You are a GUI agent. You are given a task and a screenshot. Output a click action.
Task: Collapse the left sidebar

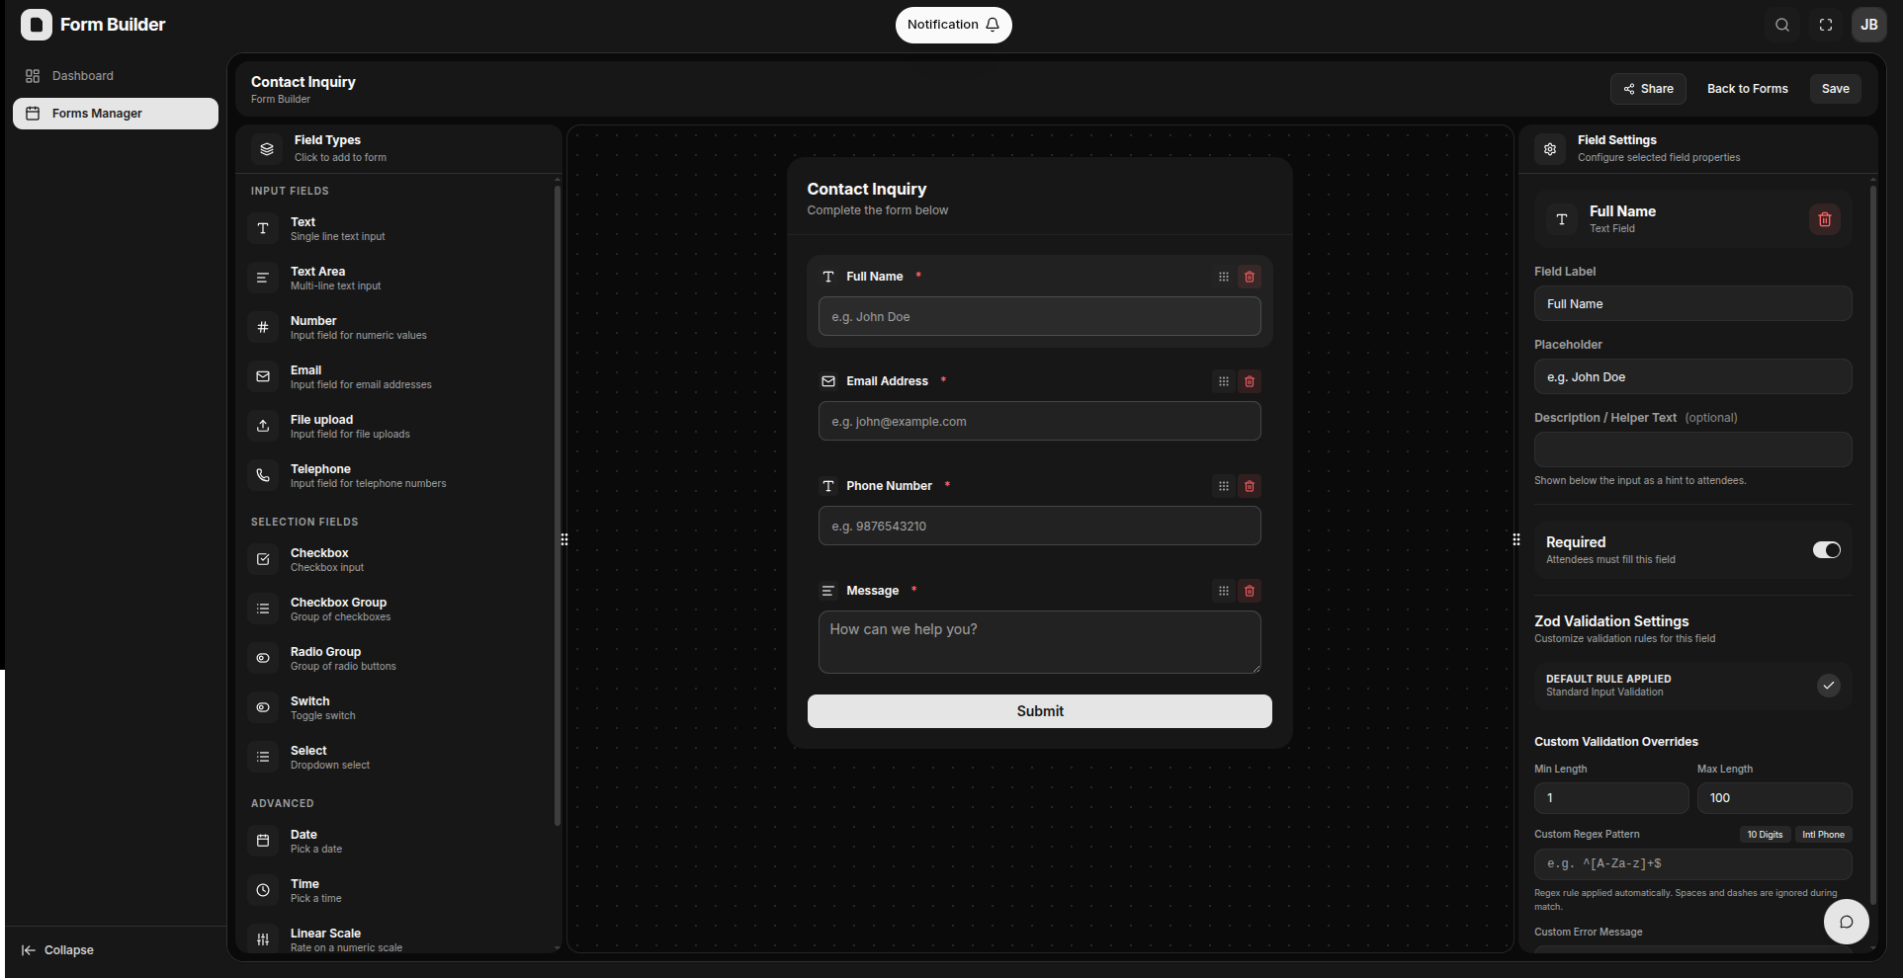58,950
